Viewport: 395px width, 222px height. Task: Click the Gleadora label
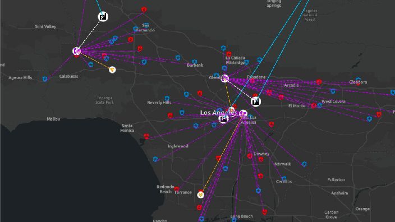pos(358,82)
